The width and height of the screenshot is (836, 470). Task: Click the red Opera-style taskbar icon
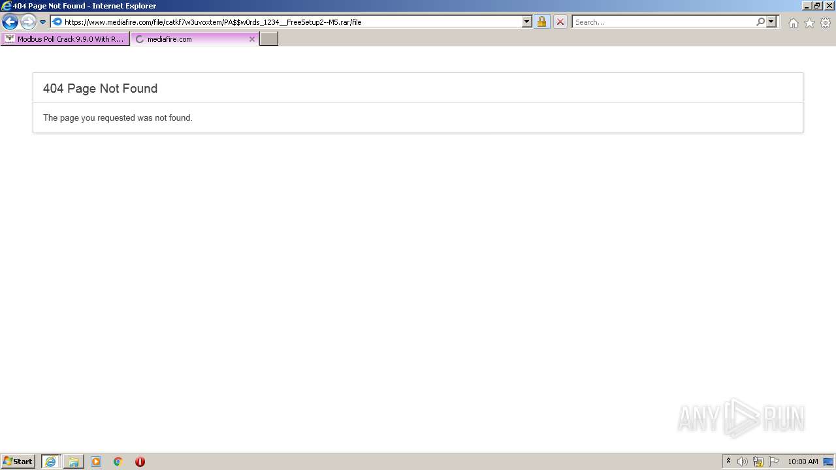click(140, 462)
